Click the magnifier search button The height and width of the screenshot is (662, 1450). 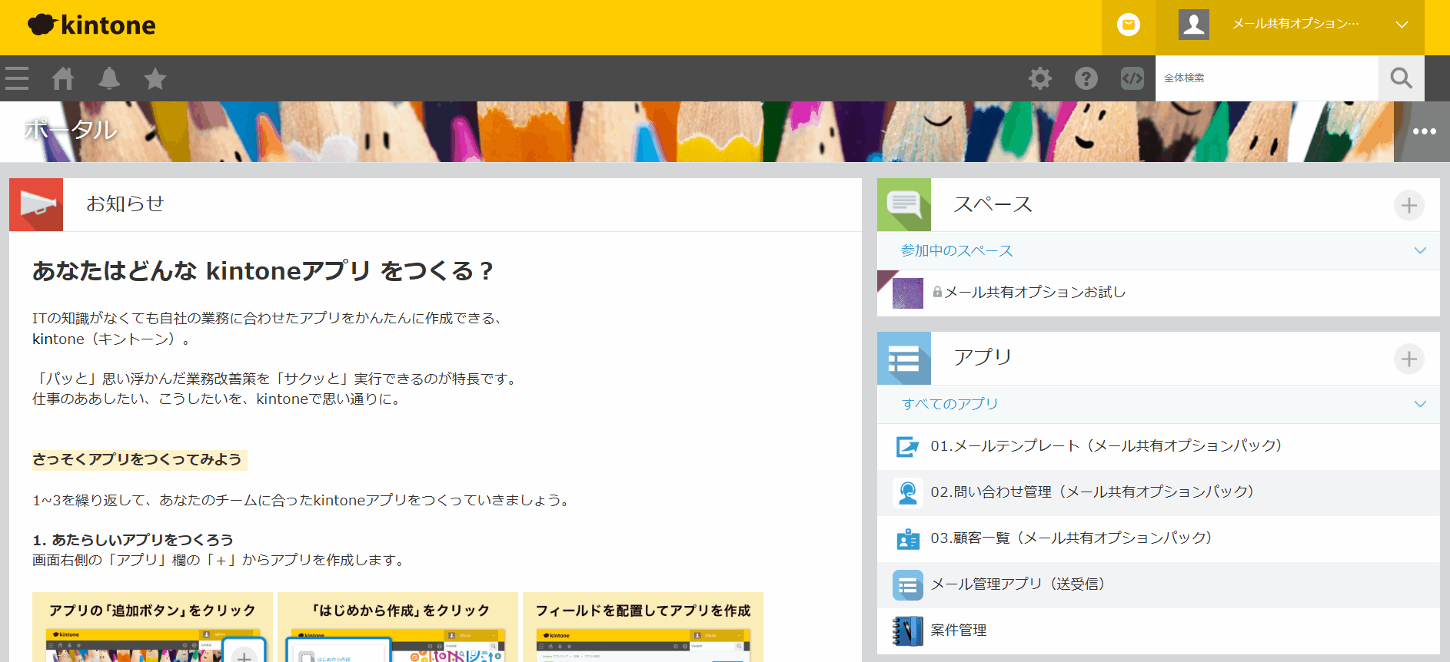point(1401,78)
